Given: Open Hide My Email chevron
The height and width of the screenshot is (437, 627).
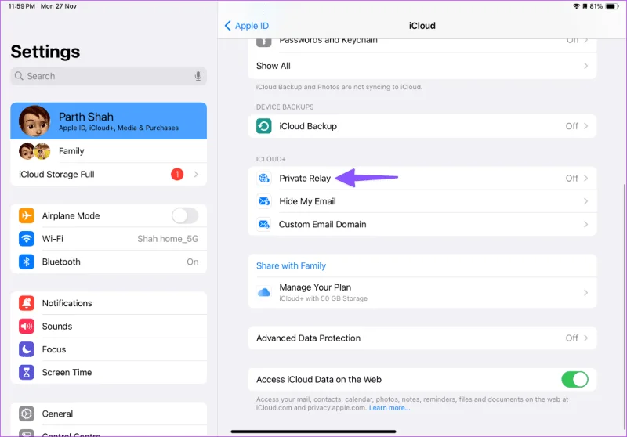Looking at the screenshot, I should pos(585,201).
